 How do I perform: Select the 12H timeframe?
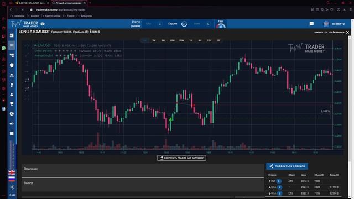(209, 40)
